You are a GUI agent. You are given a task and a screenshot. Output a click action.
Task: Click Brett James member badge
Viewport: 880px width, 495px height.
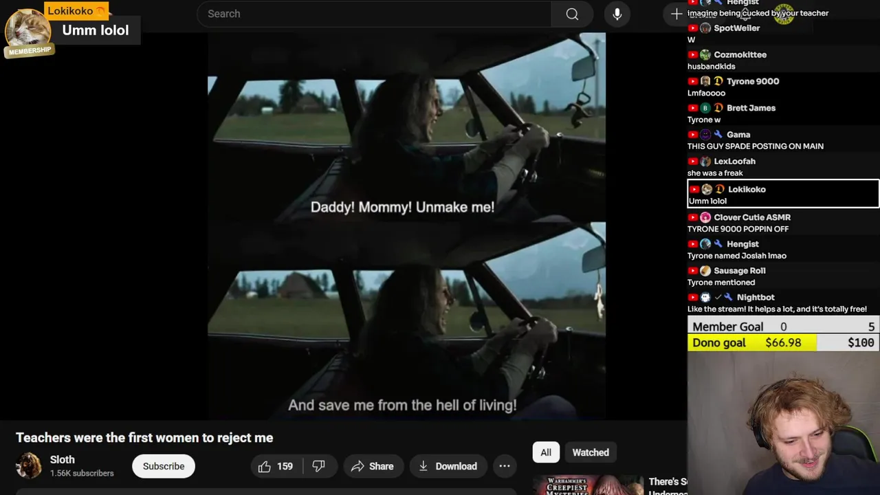point(718,108)
